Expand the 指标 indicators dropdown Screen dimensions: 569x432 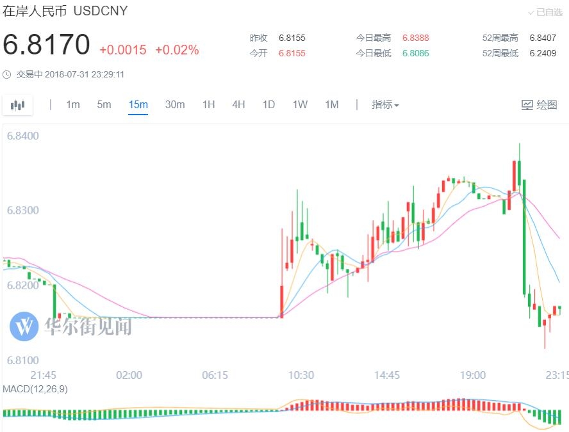tap(385, 105)
